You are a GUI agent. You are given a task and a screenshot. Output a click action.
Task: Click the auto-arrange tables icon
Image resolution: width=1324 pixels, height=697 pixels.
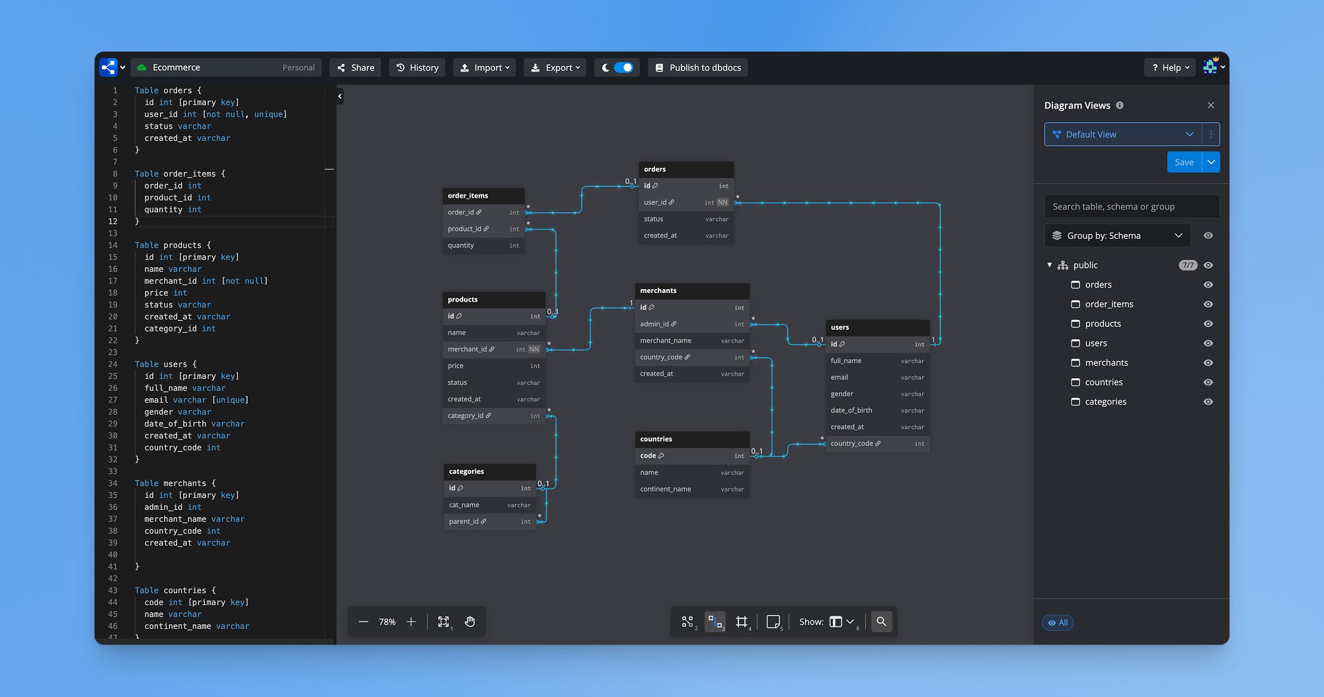(687, 622)
